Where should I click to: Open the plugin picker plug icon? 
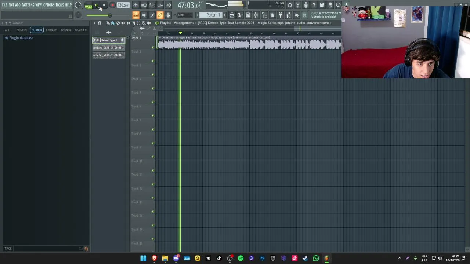click(280, 15)
